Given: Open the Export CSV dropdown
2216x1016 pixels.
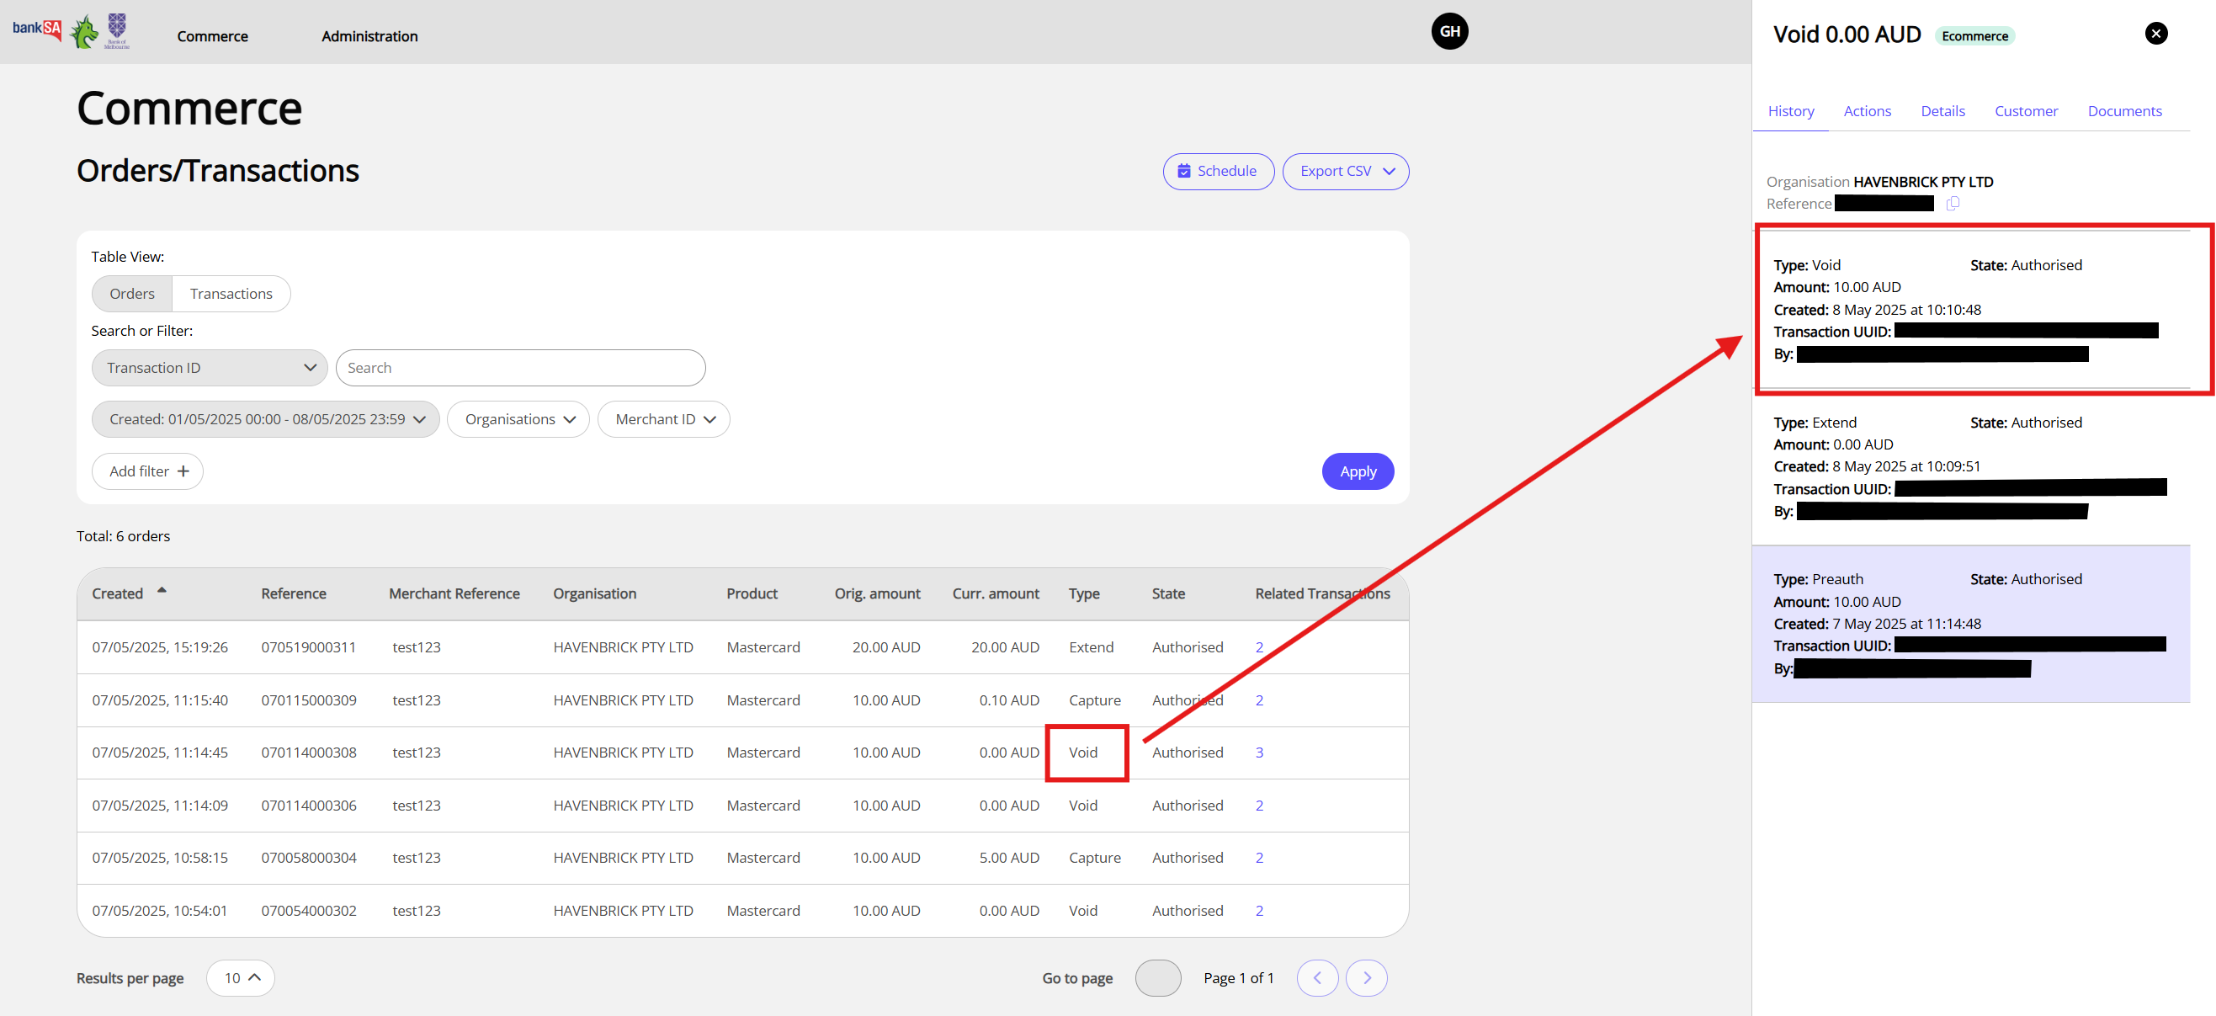Looking at the screenshot, I should point(1346,172).
